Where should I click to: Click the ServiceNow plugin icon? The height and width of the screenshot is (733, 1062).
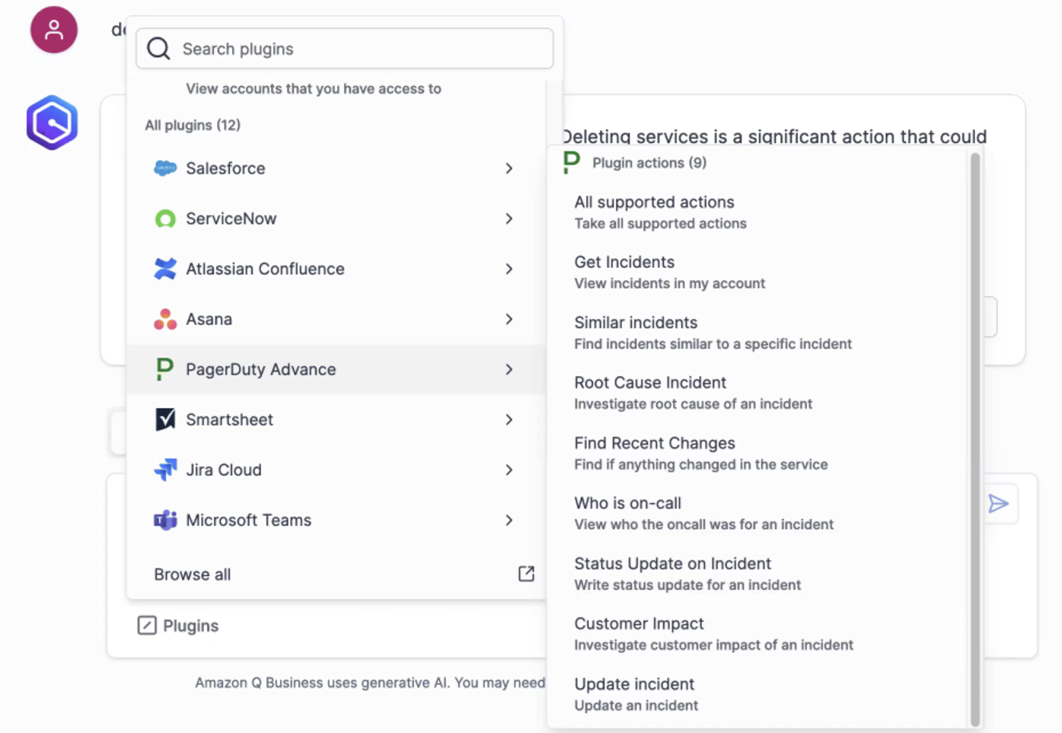pos(165,219)
